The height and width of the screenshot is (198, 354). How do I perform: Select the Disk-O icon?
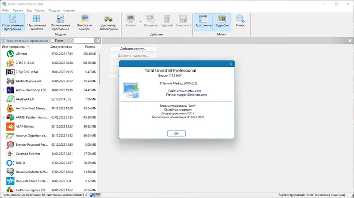pyautogui.click(x=10, y=163)
